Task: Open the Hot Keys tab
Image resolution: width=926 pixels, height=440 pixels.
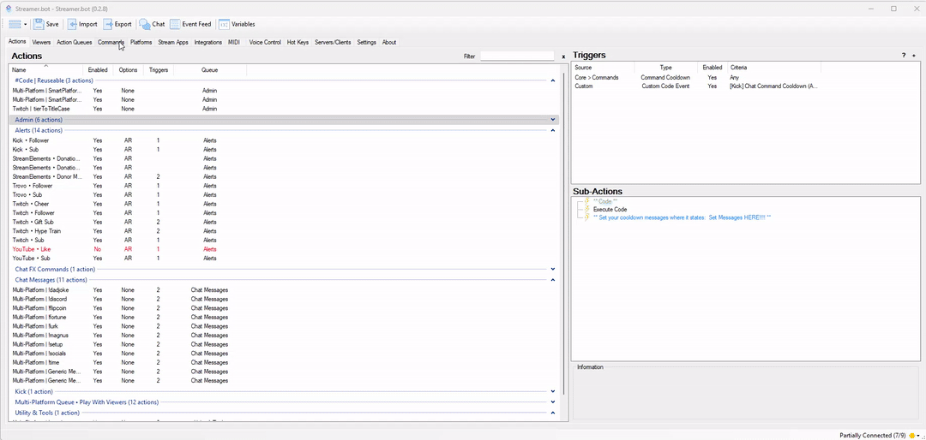Action: pos(298,43)
